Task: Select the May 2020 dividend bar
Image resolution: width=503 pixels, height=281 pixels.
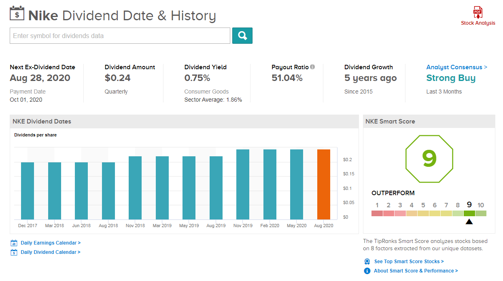Action: [x=297, y=185]
